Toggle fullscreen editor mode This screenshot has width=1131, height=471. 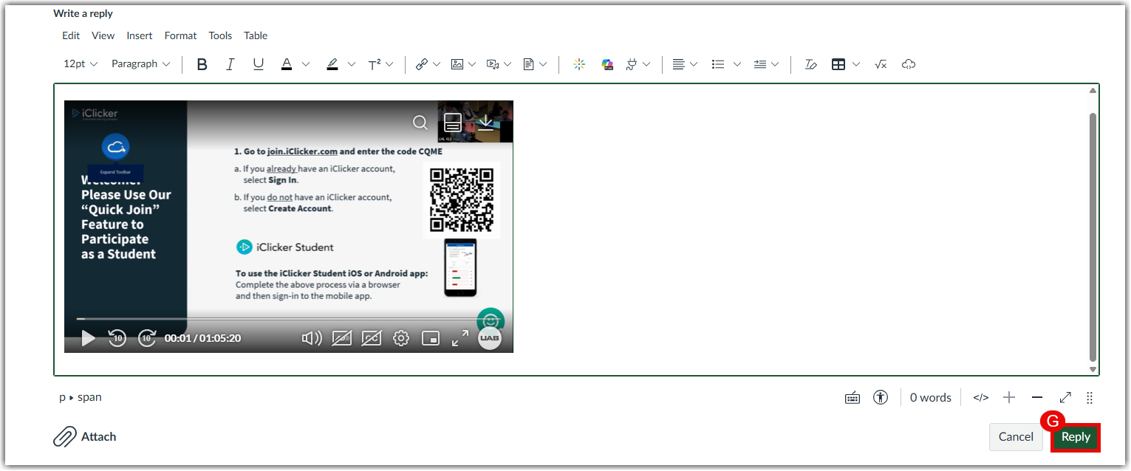point(1065,398)
